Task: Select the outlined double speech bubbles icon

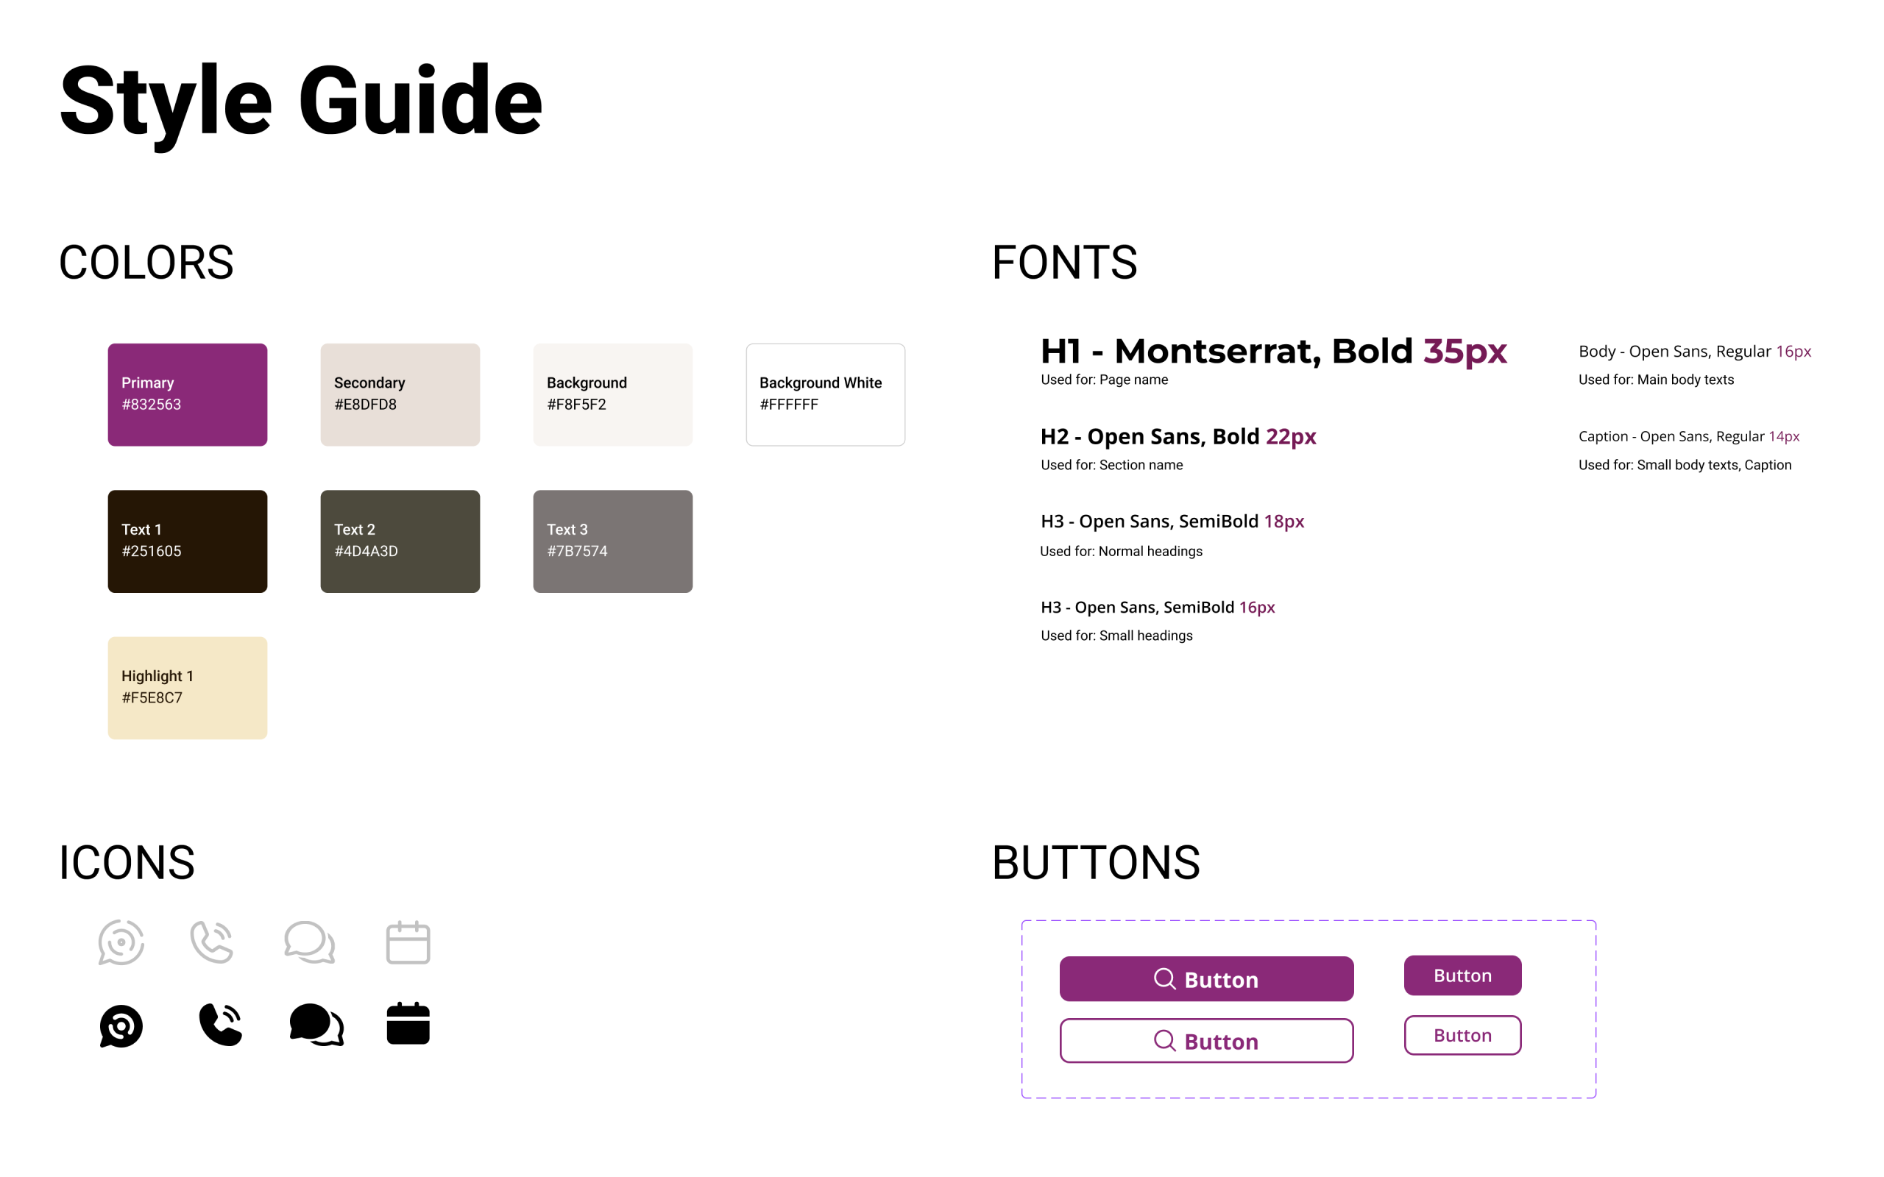Action: pos(309,942)
